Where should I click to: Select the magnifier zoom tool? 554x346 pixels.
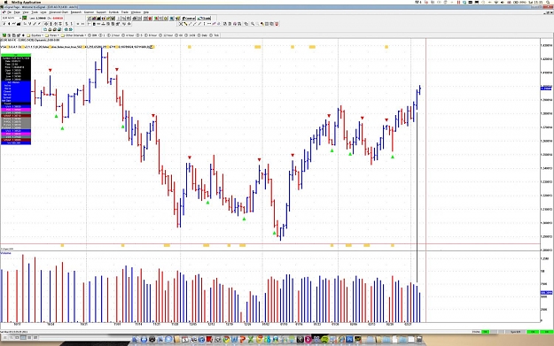pyautogui.click(x=253, y=24)
